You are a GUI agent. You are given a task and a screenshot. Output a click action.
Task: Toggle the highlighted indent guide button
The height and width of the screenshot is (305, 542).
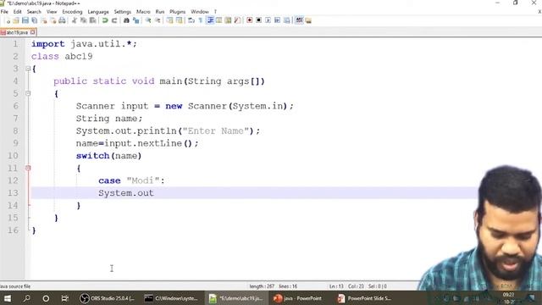coord(210,20)
